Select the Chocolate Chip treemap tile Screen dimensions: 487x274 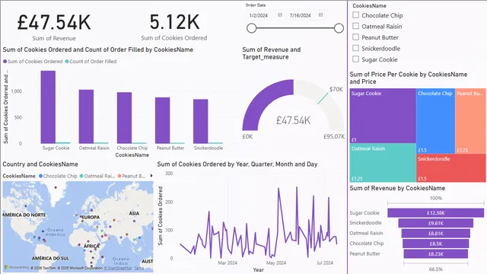pos(435,121)
